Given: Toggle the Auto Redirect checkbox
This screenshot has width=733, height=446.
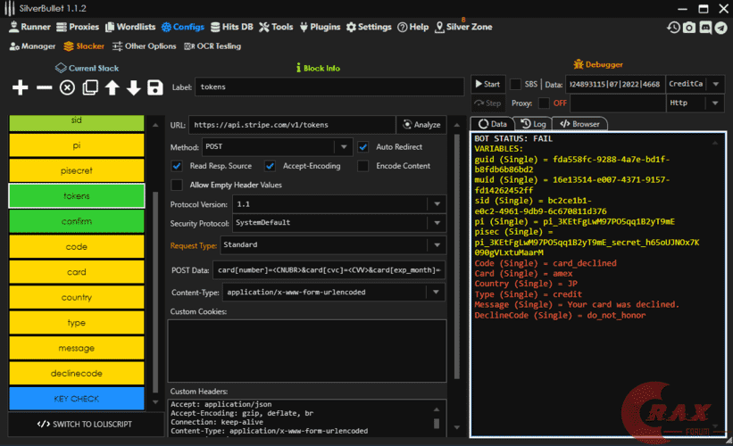Looking at the screenshot, I should (363, 146).
